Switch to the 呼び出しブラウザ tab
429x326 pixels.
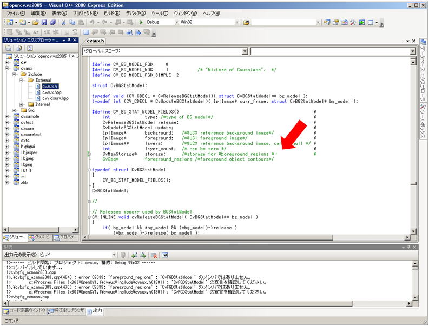coord(66,311)
